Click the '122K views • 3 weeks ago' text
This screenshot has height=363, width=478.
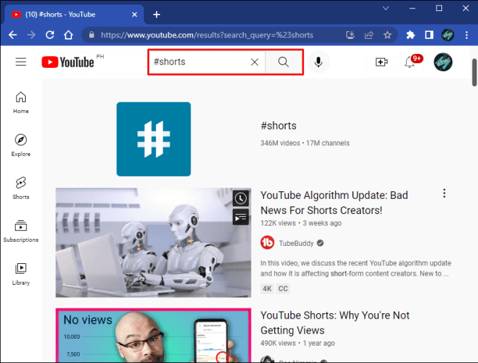301,223
